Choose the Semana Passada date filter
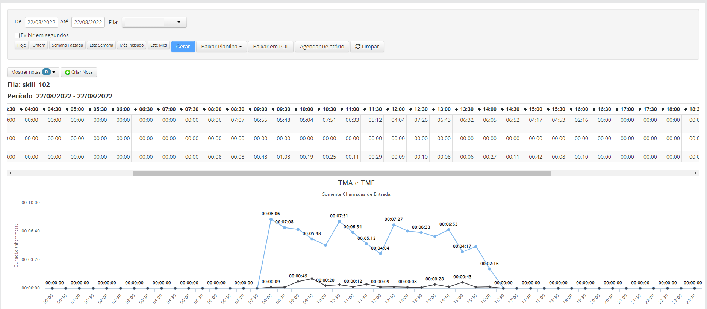The image size is (707, 309). coord(67,45)
